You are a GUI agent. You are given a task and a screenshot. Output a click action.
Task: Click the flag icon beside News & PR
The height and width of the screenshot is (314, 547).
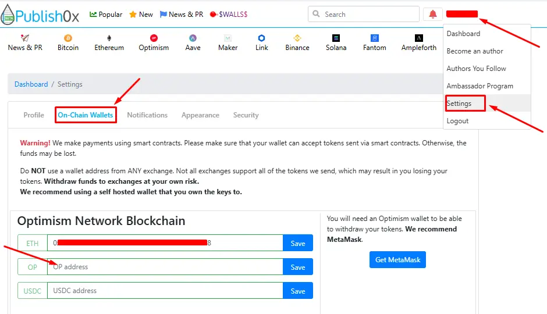coord(163,15)
